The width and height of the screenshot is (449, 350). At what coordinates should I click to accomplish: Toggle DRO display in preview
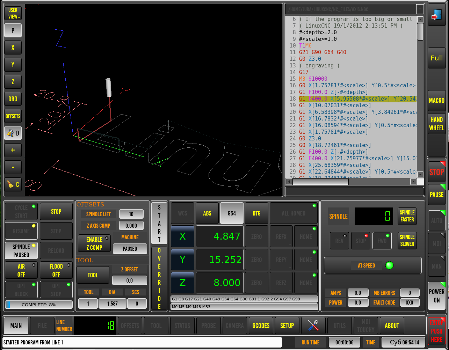[13, 99]
